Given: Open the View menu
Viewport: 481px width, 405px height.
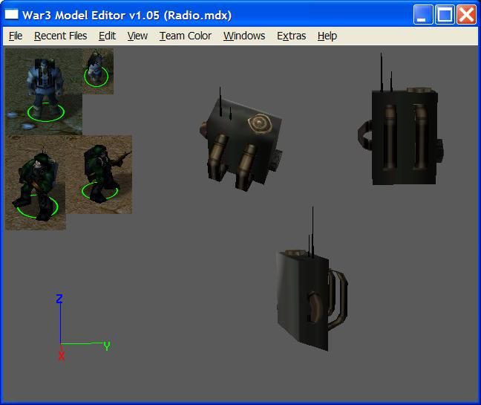Looking at the screenshot, I should [x=137, y=36].
